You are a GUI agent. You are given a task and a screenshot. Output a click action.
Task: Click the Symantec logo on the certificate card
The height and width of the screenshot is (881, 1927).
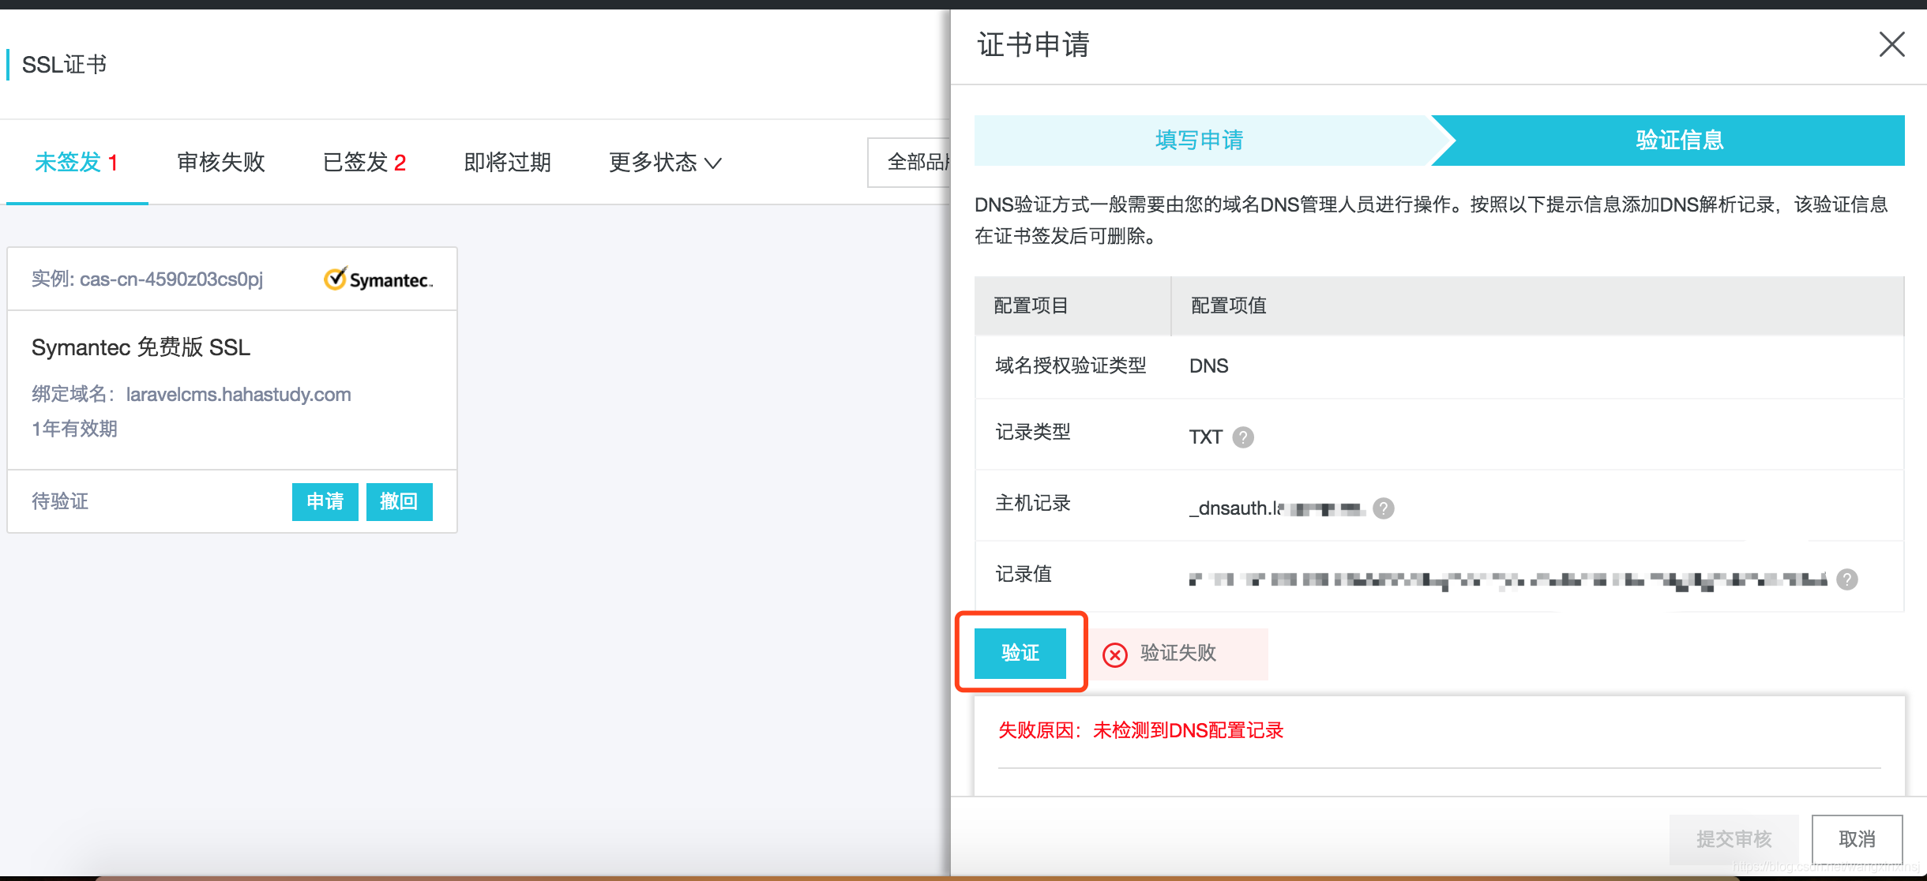click(378, 279)
